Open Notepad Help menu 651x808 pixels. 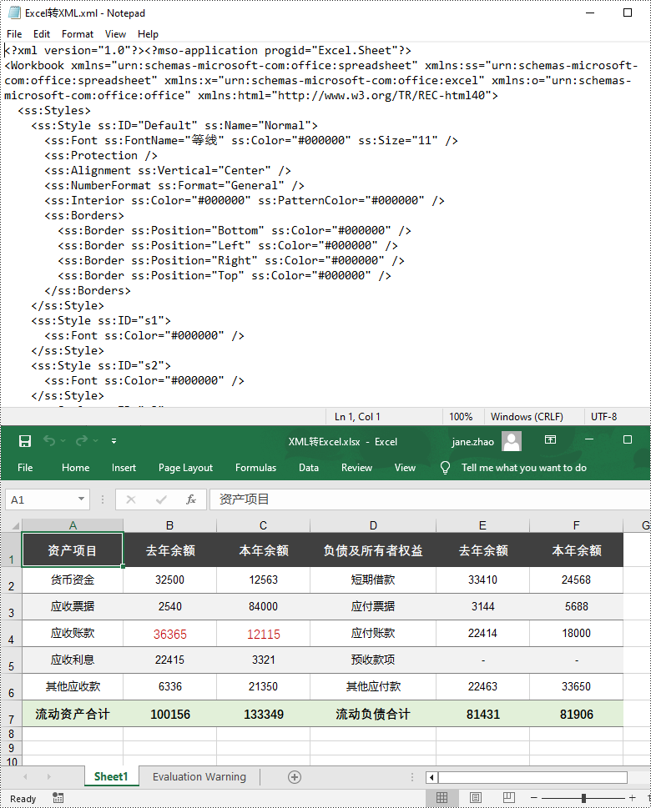pyautogui.click(x=148, y=34)
